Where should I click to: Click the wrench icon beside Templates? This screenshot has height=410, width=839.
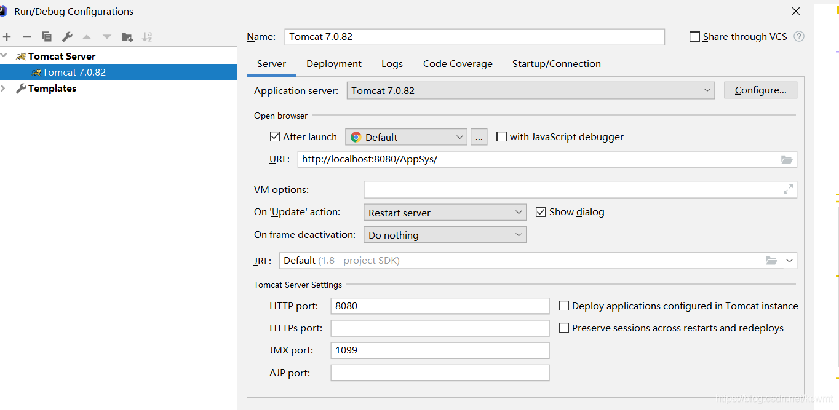click(x=21, y=89)
